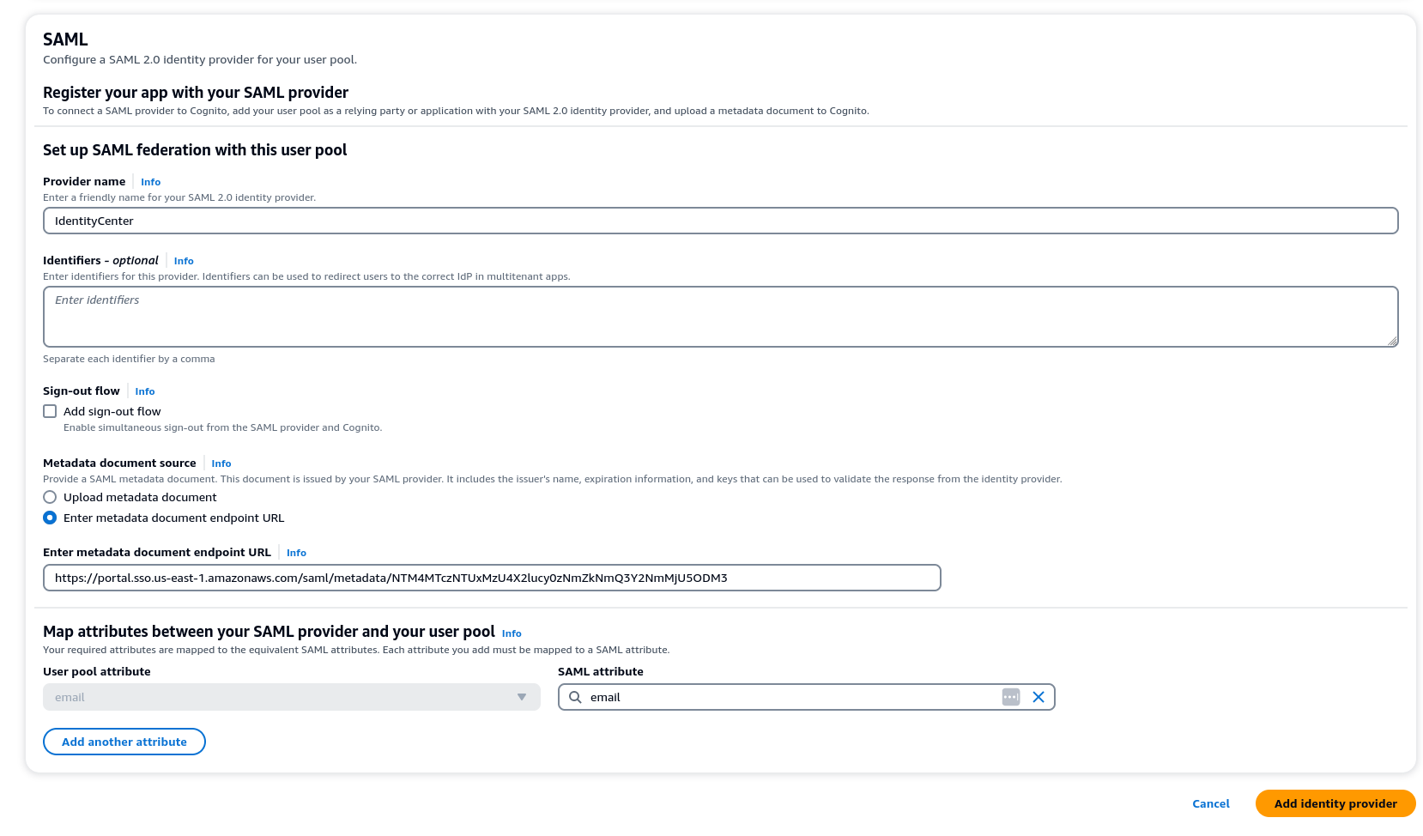The image size is (1423, 836).
Task: Enable the Add sign-out flow checkbox
Action: click(x=50, y=411)
